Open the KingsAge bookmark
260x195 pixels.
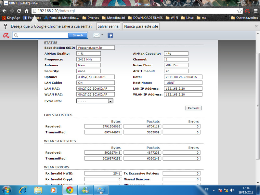coord(11,18)
